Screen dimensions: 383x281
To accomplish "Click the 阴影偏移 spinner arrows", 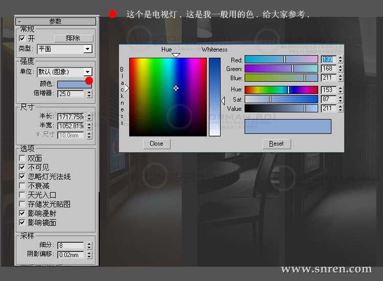I will coord(89,254).
